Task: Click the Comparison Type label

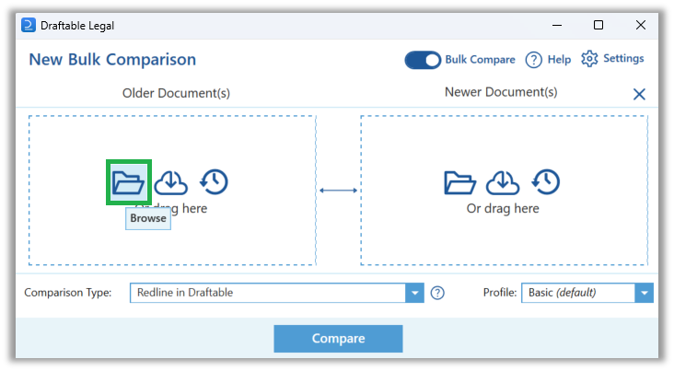Action: 68,293
